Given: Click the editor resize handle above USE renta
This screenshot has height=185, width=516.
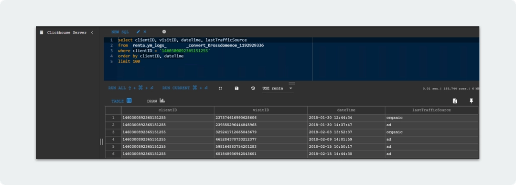Looking at the screenshot, I should pos(292,83).
